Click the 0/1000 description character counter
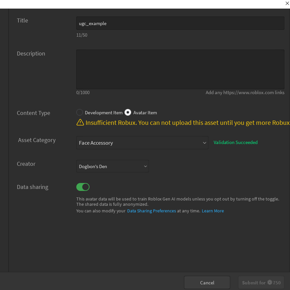Viewport: 290px width, 290px height. point(83,92)
